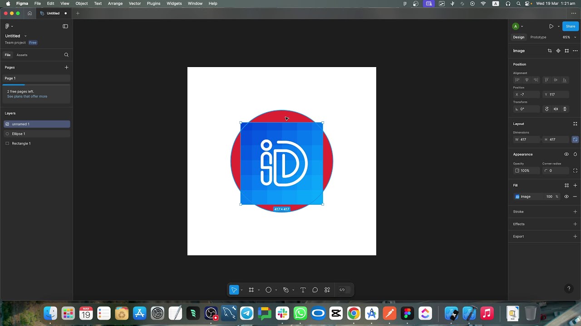Add a new fill with plus icon

coord(575,185)
